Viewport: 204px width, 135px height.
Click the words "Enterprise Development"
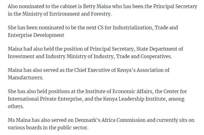36,35
